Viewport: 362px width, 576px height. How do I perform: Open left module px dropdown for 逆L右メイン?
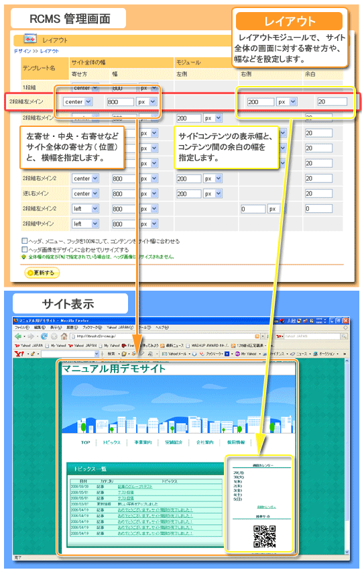[213, 193]
